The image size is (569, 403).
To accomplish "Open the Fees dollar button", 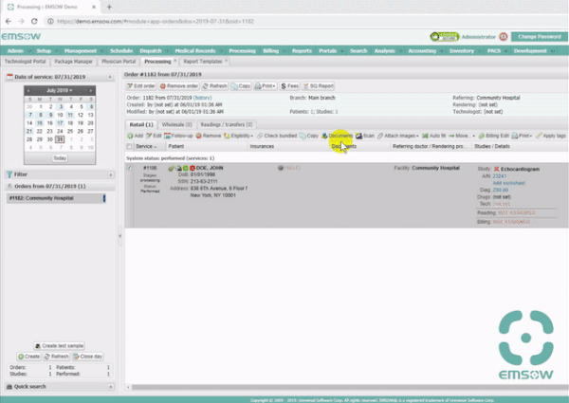I will click(289, 86).
